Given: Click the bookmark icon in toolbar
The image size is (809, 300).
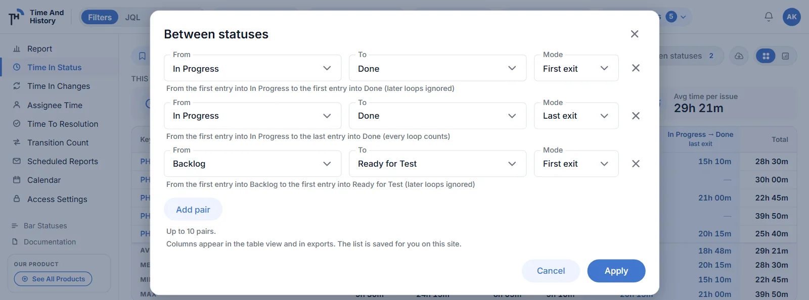Looking at the screenshot, I should pyautogui.click(x=142, y=56).
